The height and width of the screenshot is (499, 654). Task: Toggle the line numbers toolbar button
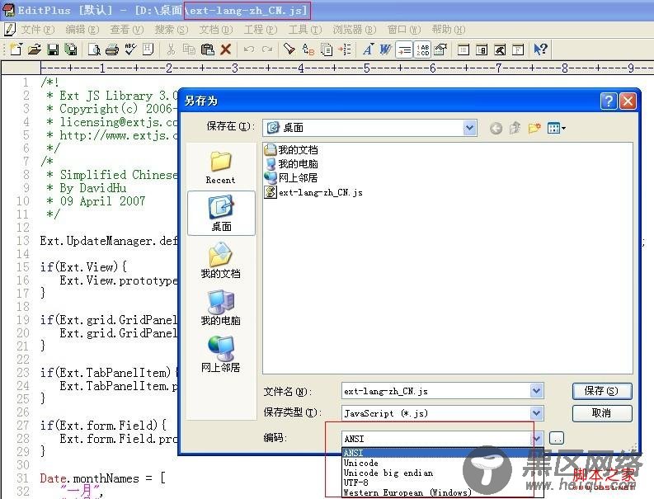422,49
